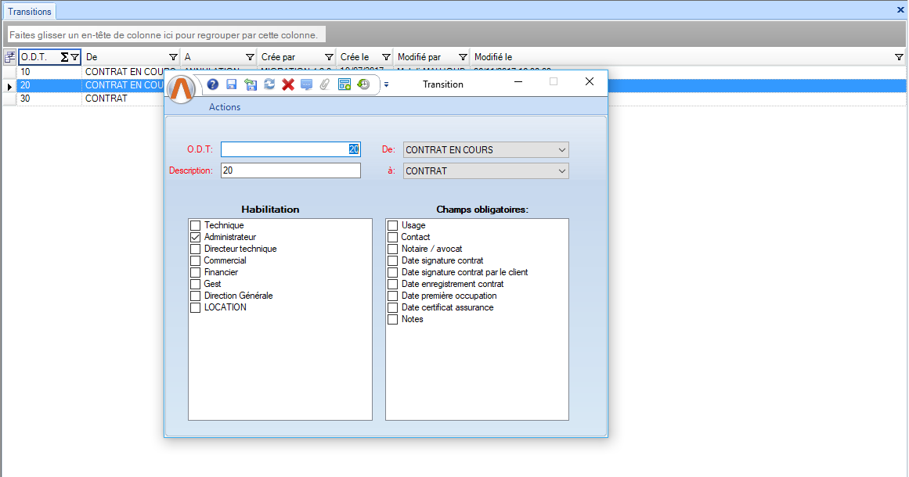The height and width of the screenshot is (477, 909).
Task: Open the comment bubble icon in the toolbar
Action: point(307,84)
